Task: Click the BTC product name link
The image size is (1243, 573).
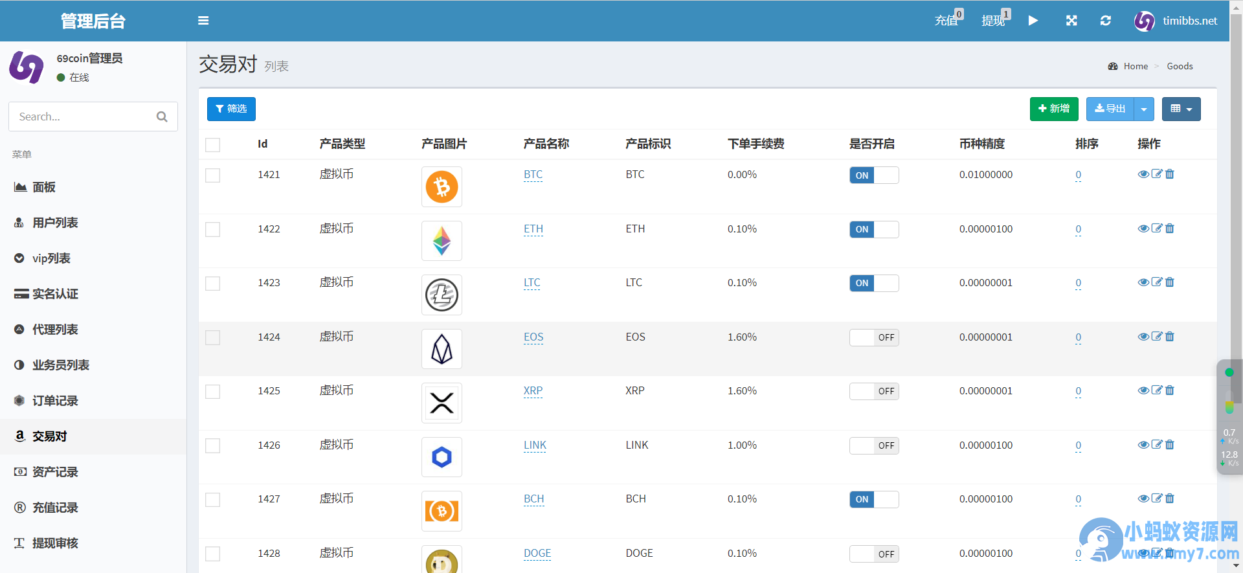Action: (x=533, y=175)
